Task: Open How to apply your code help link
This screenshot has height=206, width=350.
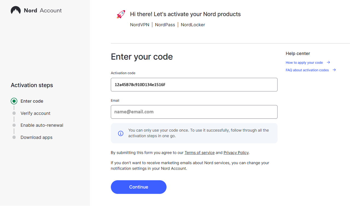Action: pyautogui.click(x=304, y=63)
